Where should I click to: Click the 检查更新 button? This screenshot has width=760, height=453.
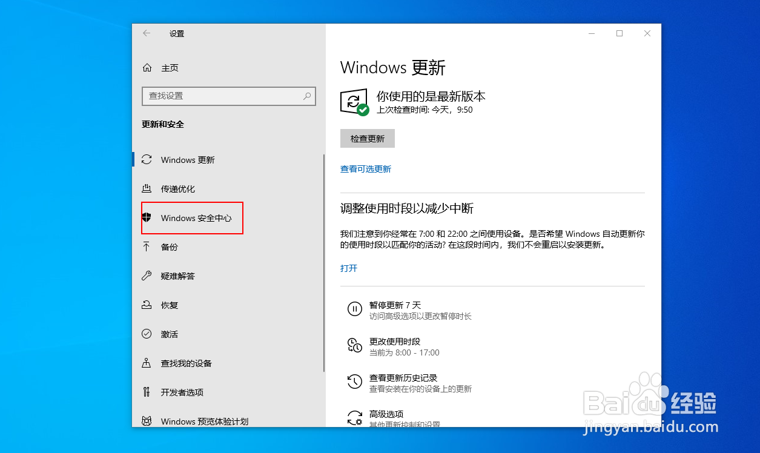point(368,139)
